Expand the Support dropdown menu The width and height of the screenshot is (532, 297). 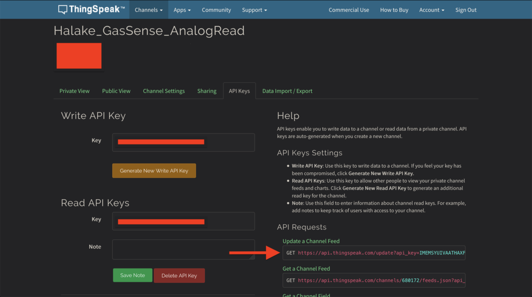pos(254,10)
